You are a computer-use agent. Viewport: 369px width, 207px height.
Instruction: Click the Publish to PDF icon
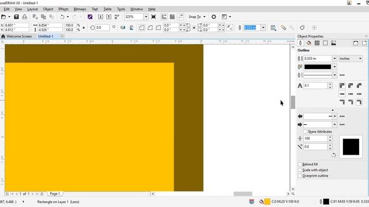click(117, 17)
